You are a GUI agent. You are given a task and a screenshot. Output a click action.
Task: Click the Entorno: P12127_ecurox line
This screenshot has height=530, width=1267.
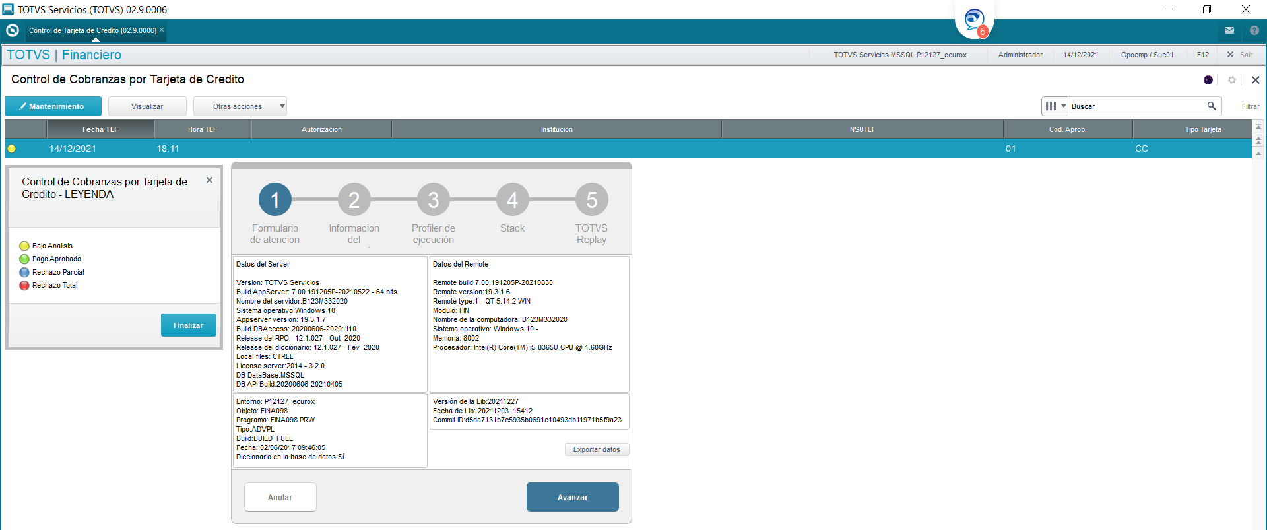point(275,401)
